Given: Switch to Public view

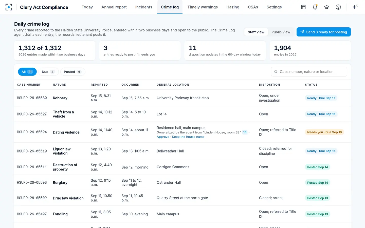Looking at the screenshot, I should [281, 32].
